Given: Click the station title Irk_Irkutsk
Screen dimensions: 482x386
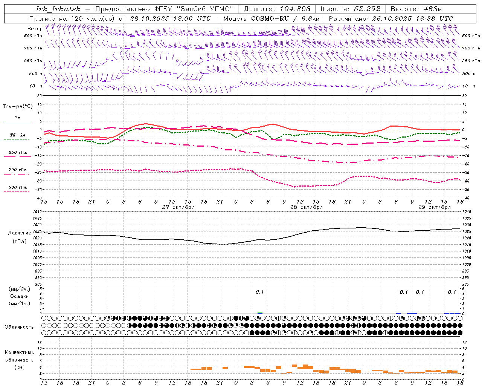Looking at the screenshot, I should (58, 9).
